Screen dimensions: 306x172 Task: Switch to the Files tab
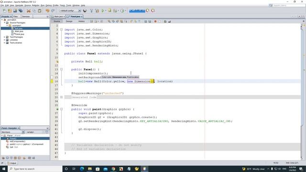click(16, 17)
